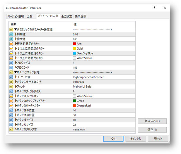Select the アロウコード value 159
The height and width of the screenshot is (154, 181).
pyautogui.click(x=104, y=67)
